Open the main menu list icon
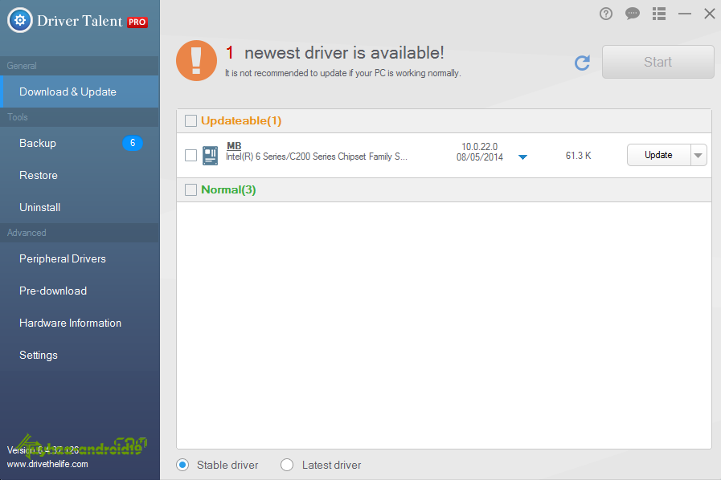The width and height of the screenshot is (721, 480). tap(658, 14)
